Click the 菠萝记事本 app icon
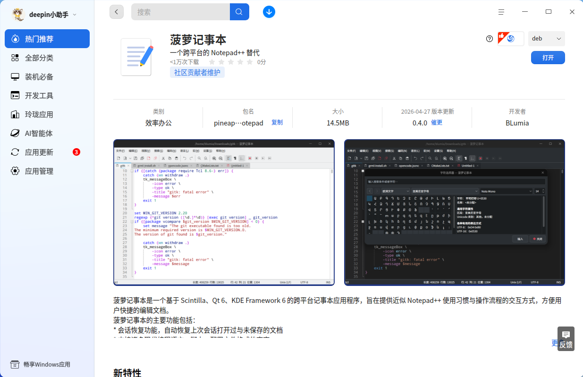583x377 pixels. [x=136, y=57]
